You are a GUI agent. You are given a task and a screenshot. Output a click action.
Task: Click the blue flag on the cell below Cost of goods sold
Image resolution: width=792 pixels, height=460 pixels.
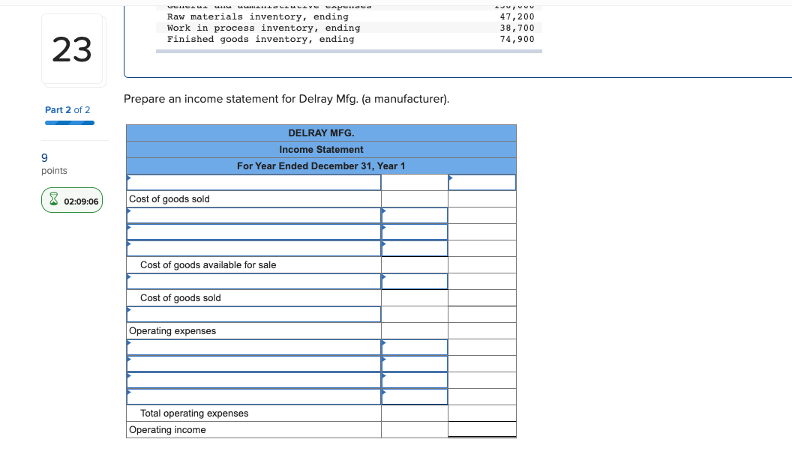(129, 211)
